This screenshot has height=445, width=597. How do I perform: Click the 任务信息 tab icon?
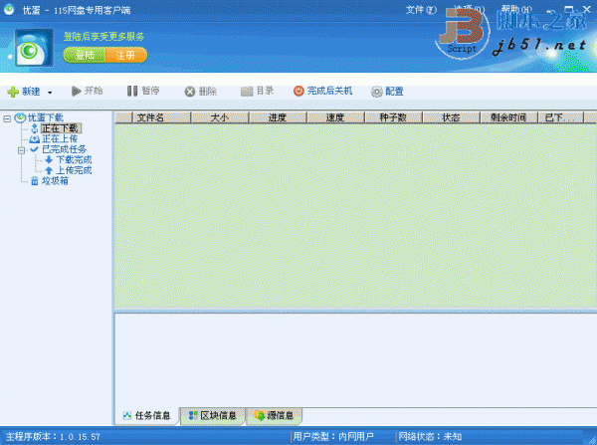(x=127, y=416)
